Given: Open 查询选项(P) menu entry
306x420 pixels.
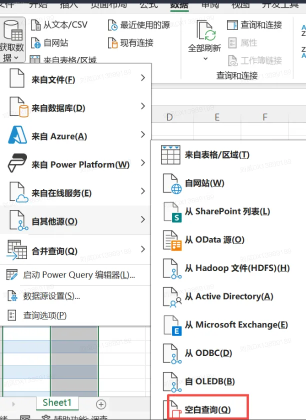Looking at the screenshot, I should point(75,315).
